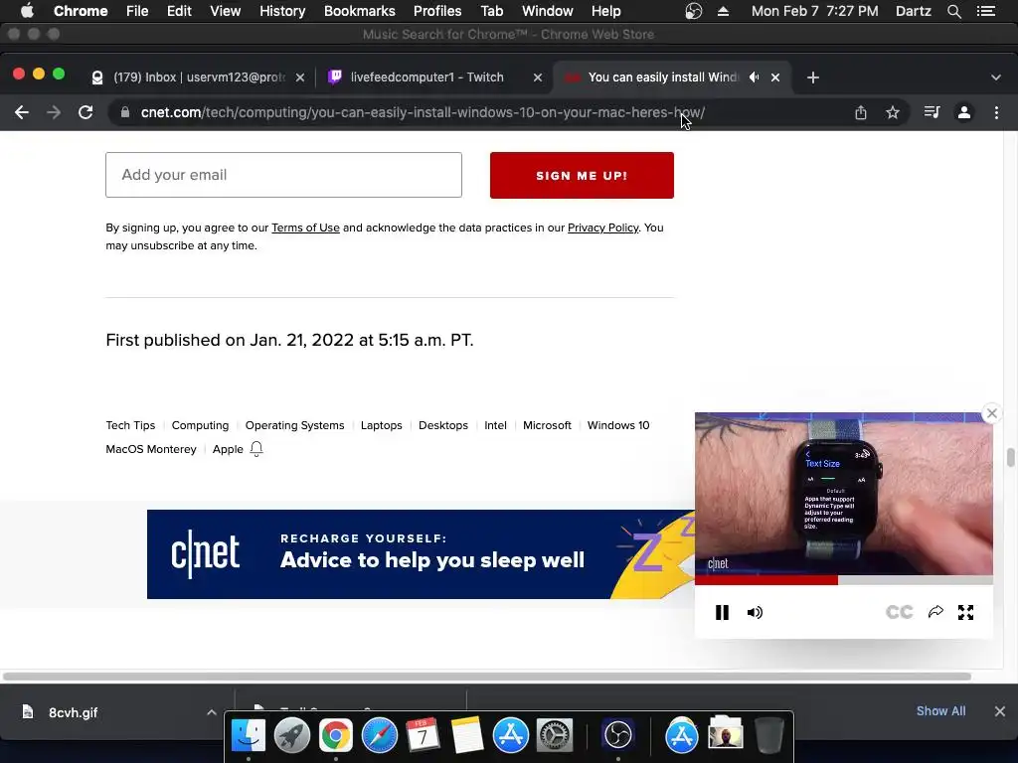Reload the CNET page
Viewport: 1018px width, 763px height.
tap(85, 112)
